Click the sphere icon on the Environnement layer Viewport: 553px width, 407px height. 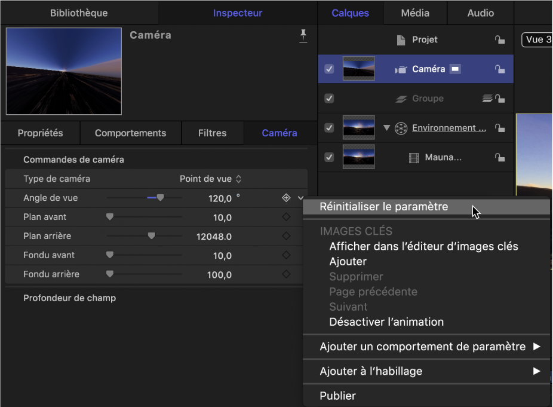[401, 127]
